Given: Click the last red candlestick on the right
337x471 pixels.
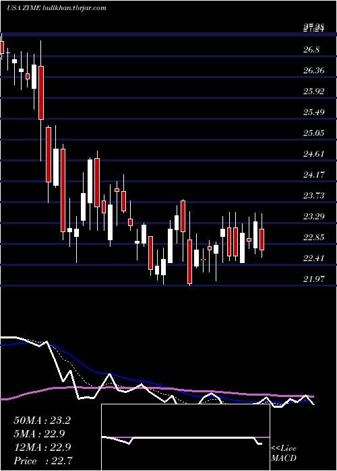Looking at the screenshot, I should (262, 240).
